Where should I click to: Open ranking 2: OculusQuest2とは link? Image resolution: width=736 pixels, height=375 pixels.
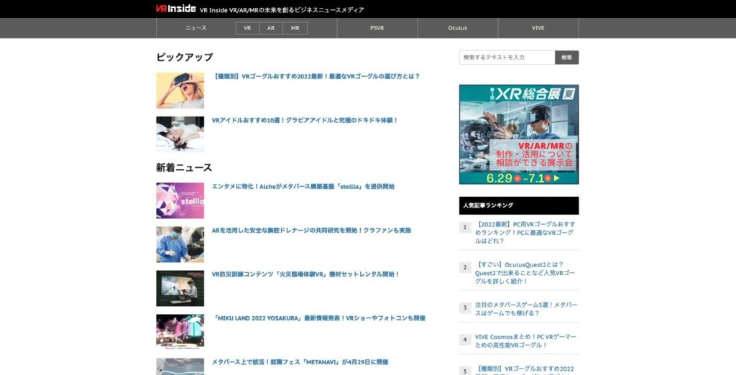(525, 273)
